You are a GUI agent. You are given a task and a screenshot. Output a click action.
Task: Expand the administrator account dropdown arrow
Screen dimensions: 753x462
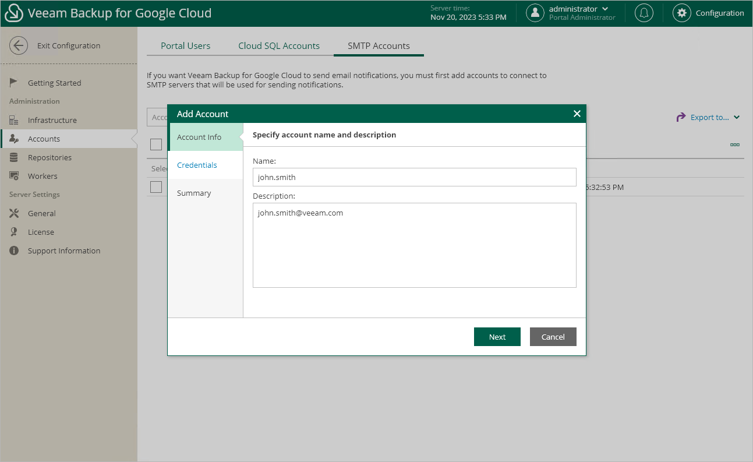pos(606,9)
